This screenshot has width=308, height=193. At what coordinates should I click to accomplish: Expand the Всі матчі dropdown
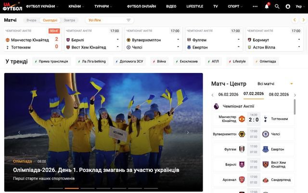tap(275, 84)
